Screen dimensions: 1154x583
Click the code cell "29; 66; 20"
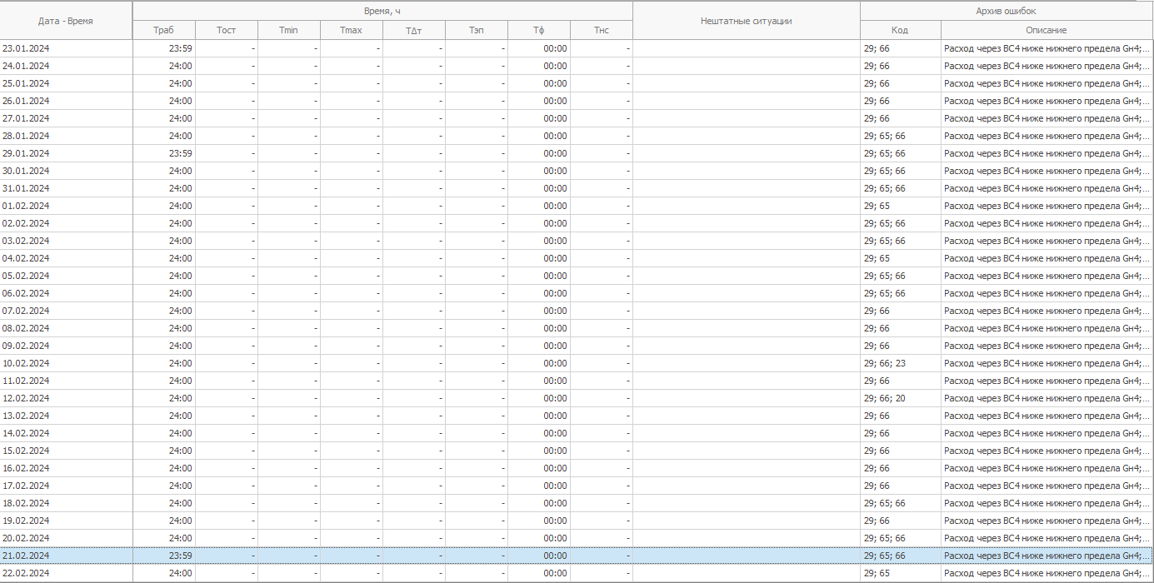pos(901,398)
